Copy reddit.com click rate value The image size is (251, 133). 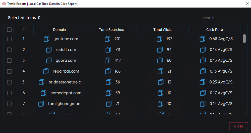pyautogui.click(x=203, y=50)
